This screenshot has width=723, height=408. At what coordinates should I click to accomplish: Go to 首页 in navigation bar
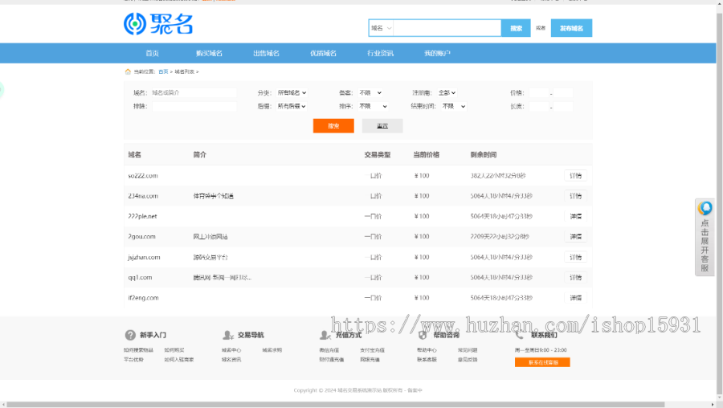click(x=152, y=54)
